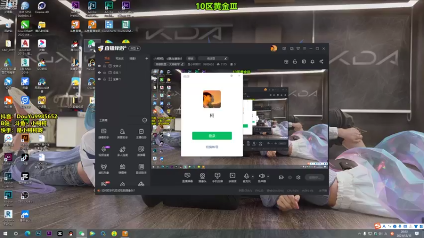Open the hamburger menu in title bar
This screenshot has height=238, width=424.
point(304,49)
